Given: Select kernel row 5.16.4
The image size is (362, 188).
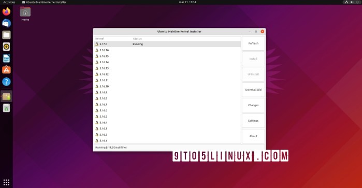Looking at the screenshot, I should point(167,122).
